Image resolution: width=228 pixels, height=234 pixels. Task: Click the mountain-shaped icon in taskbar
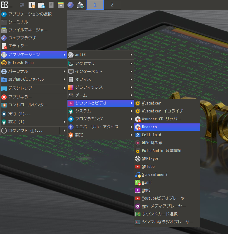click(x=80, y=5)
